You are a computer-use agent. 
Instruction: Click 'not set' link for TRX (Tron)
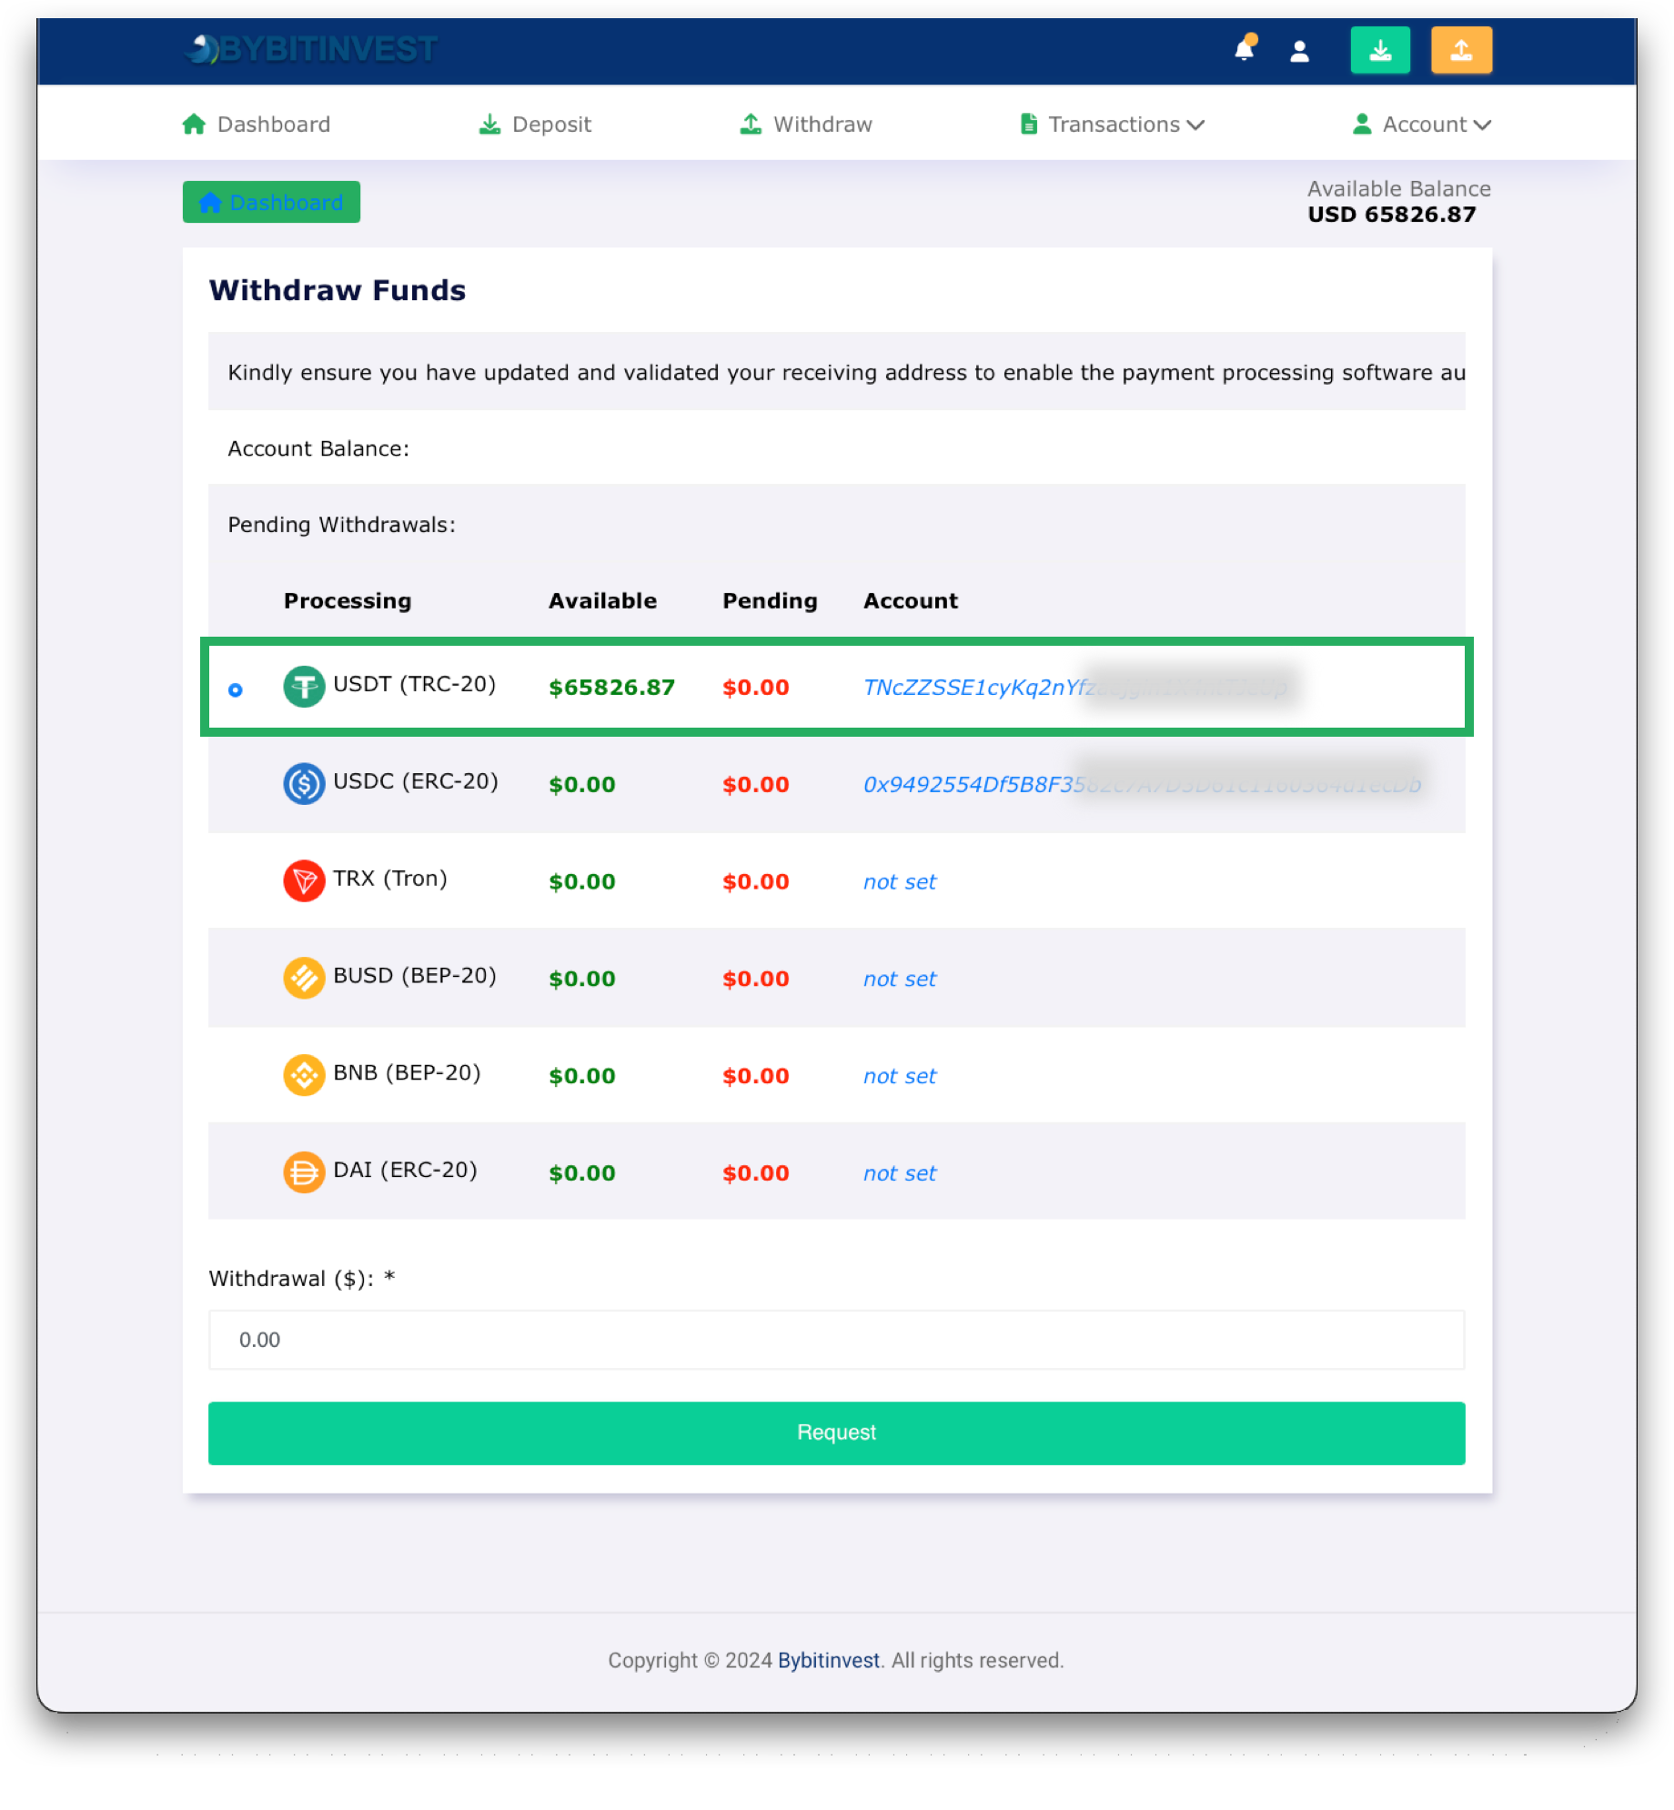coord(899,881)
